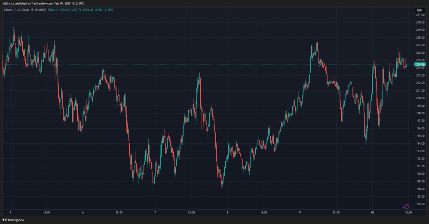The height and width of the screenshot is (224, 429).
Task: Click the 186.00 price scale label
Action: [420, 204]
